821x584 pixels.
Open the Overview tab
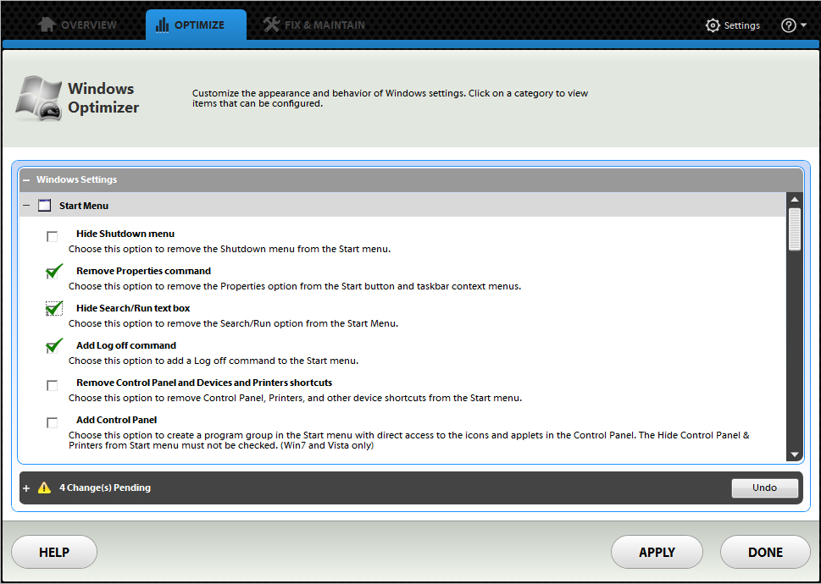click(x=87, y=25)
